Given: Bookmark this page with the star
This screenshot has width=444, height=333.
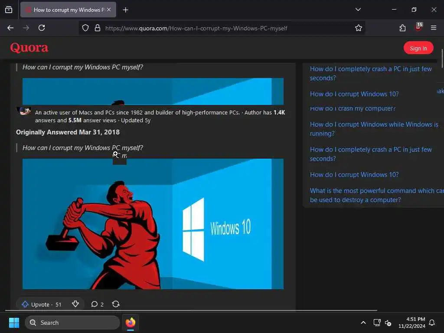Looking at the screenshot, I should click(359, 28).
